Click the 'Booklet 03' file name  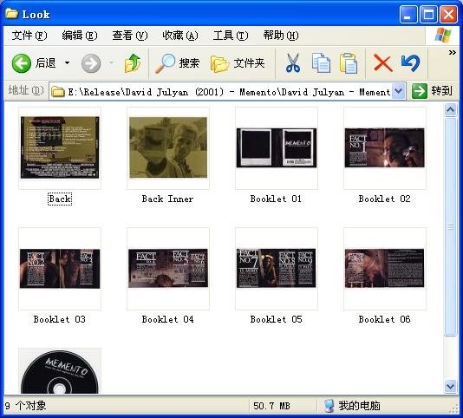(x=59, y=319)
